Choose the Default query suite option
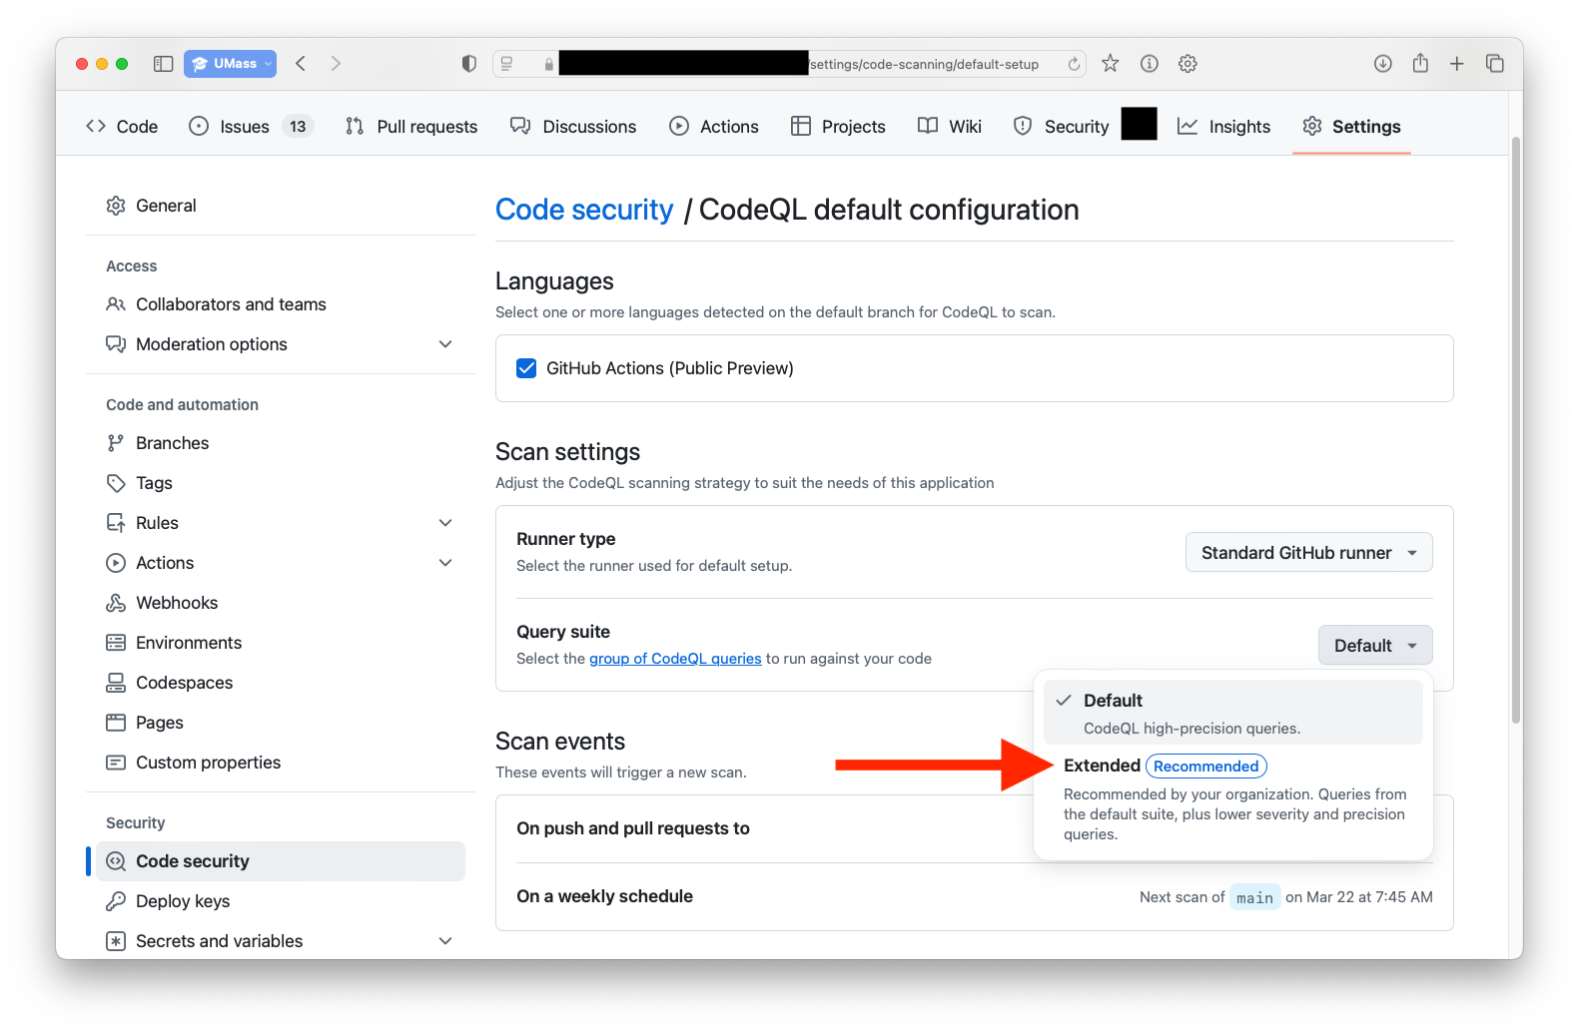Viewport: 1579px width, 1033px height. 1232,713
